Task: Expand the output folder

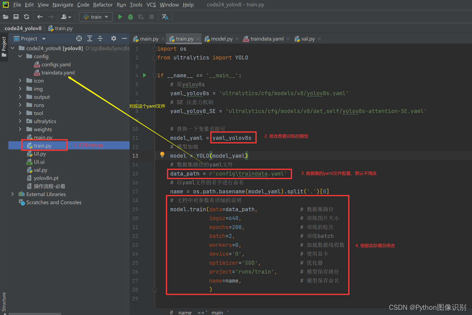Action: coord(20,97)
